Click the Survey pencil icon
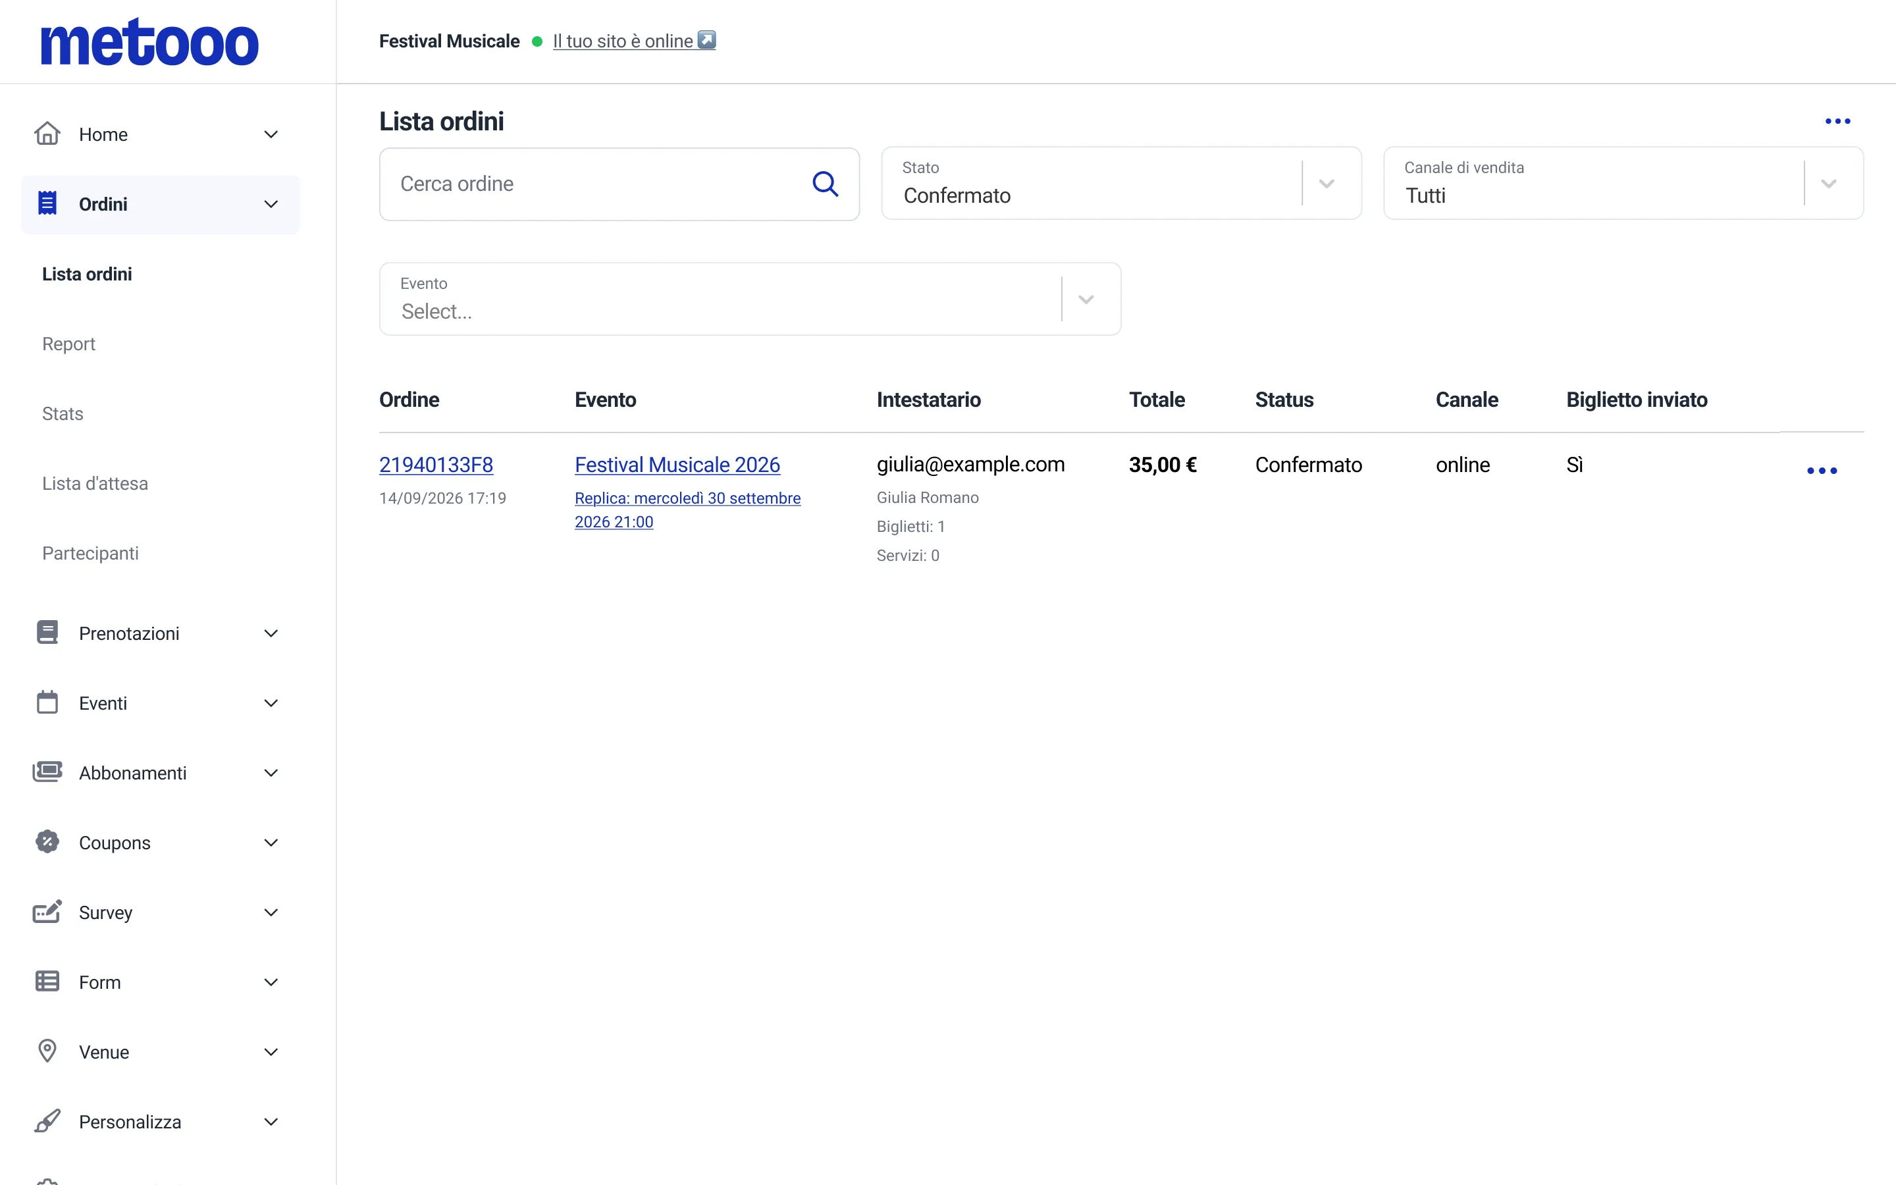 pyautogui.click(x=47, y=912)
